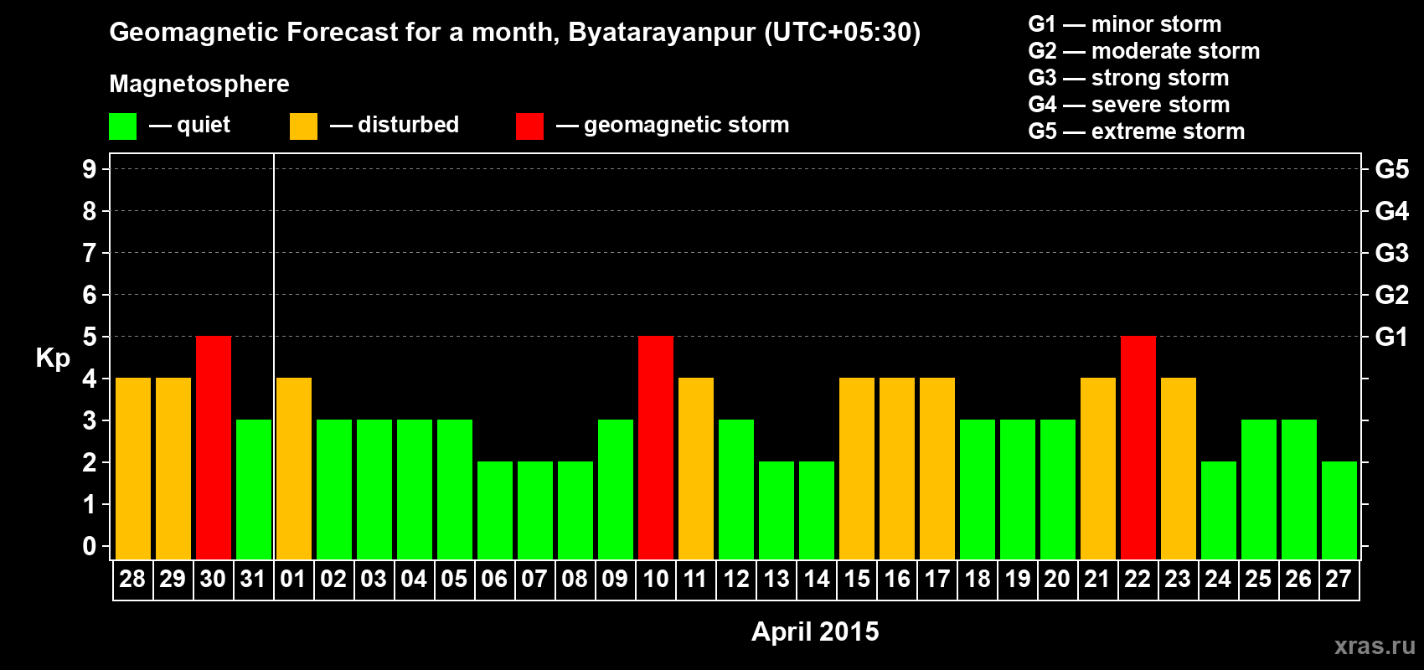This screenshot has width=1424, height=670.
Task: Click the orange bar for April 23
Action: click(x=1179, y=469)
